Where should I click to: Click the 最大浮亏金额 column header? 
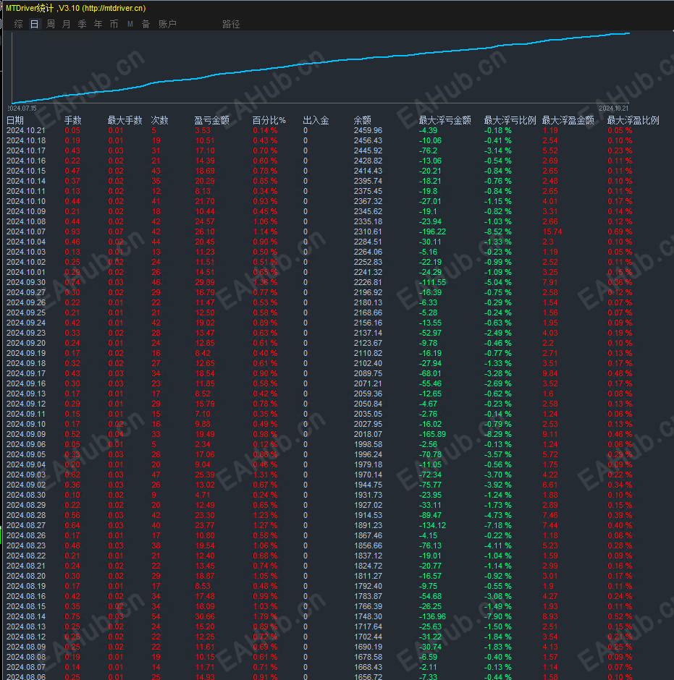(x=445, y=120)
